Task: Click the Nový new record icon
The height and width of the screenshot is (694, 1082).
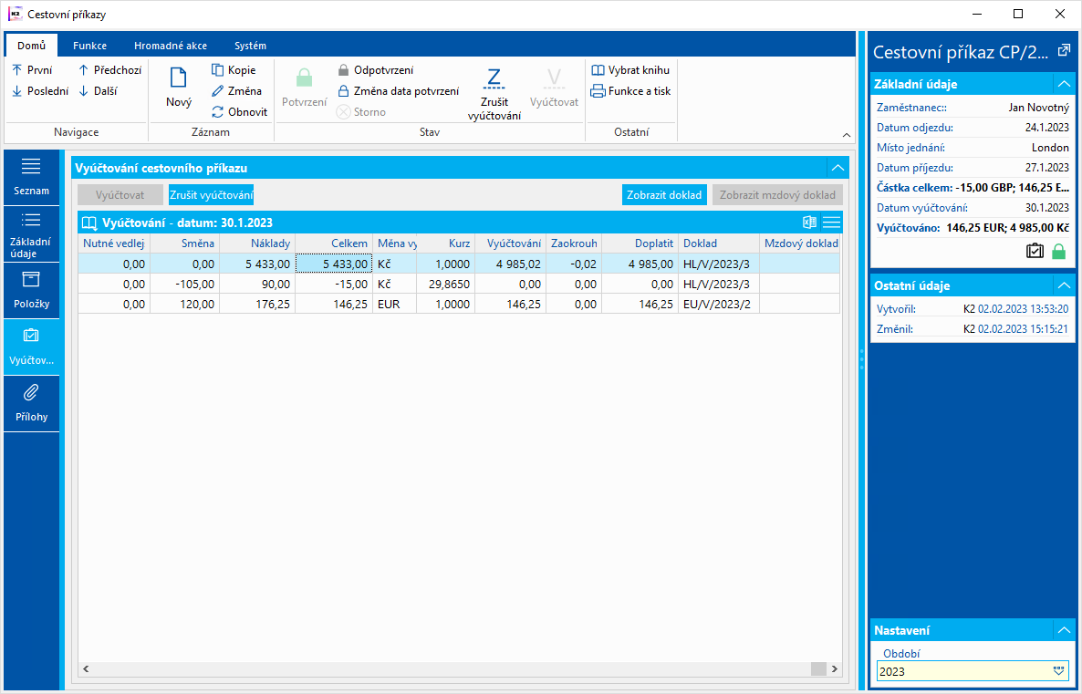Action: (179, 78)
